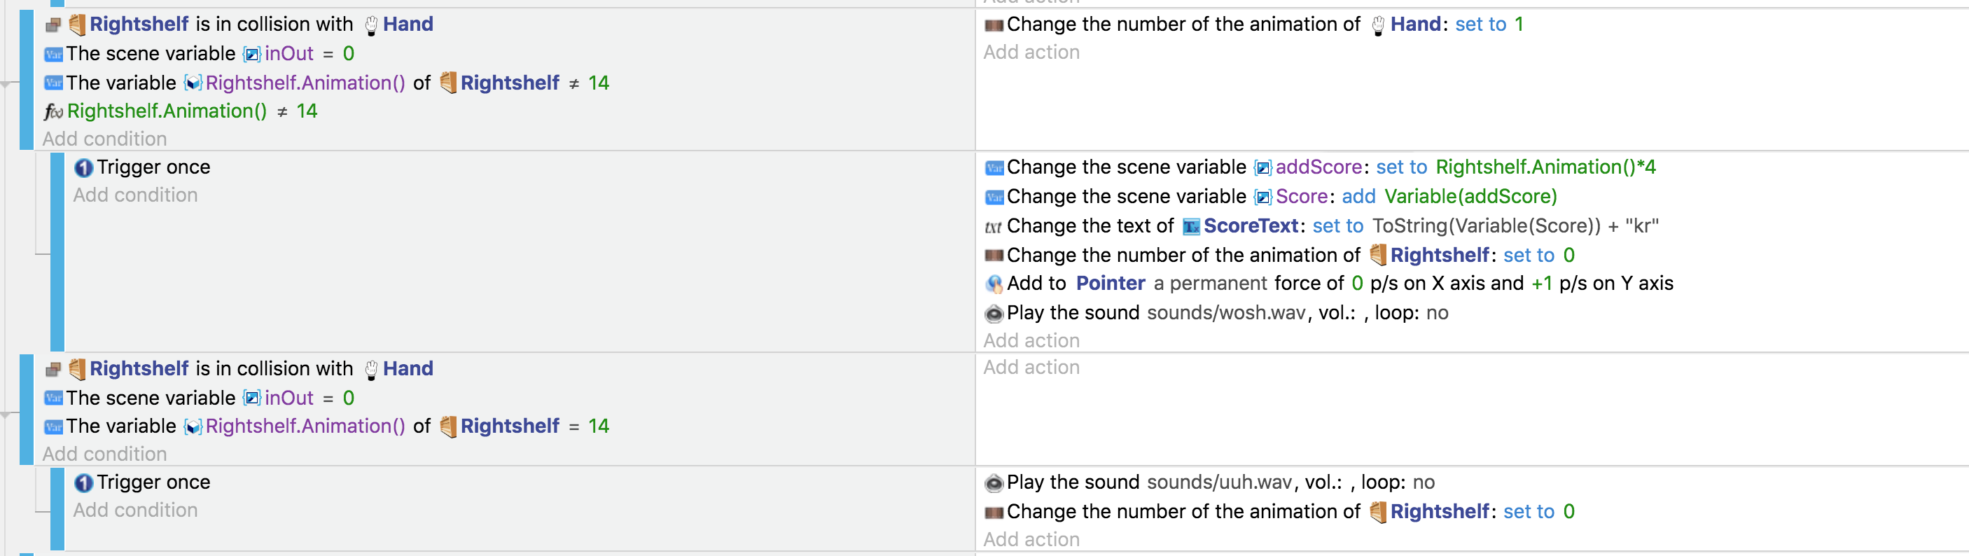Image resolution: width=1969 pixels, height=556 pixels.
Task: Click the Var icon beside Rightshelf.Animation() = 14 variable condition
Action: coord(53,426)
